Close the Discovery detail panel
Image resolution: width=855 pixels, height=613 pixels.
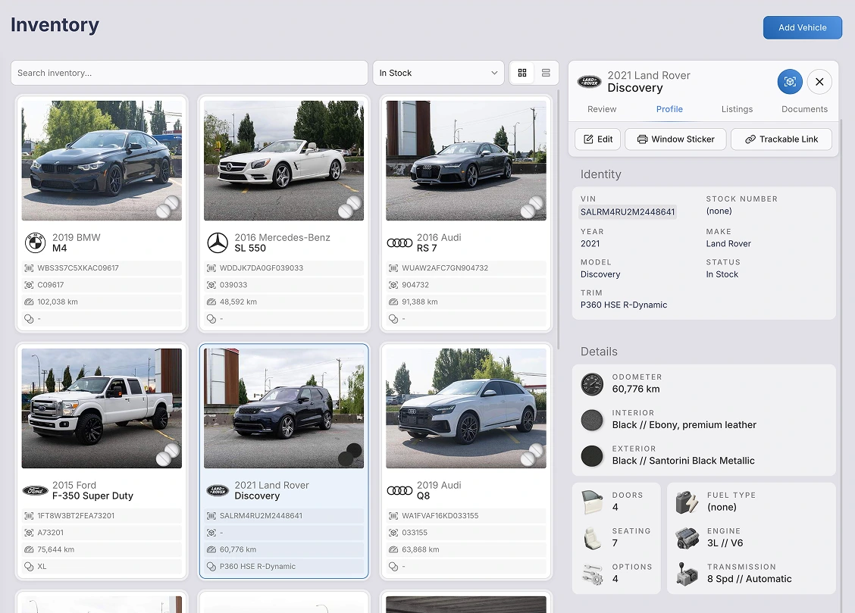pyautogui.click(x=819, y=82)
